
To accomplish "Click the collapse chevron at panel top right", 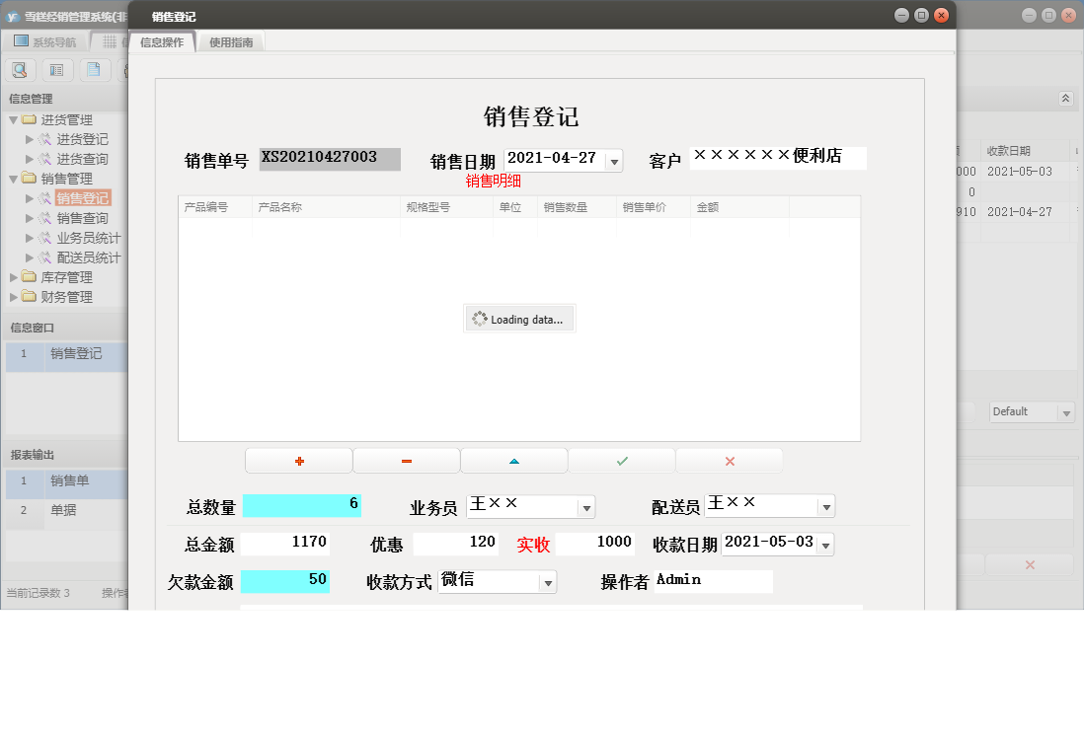I will click(x=1064, y=99).
